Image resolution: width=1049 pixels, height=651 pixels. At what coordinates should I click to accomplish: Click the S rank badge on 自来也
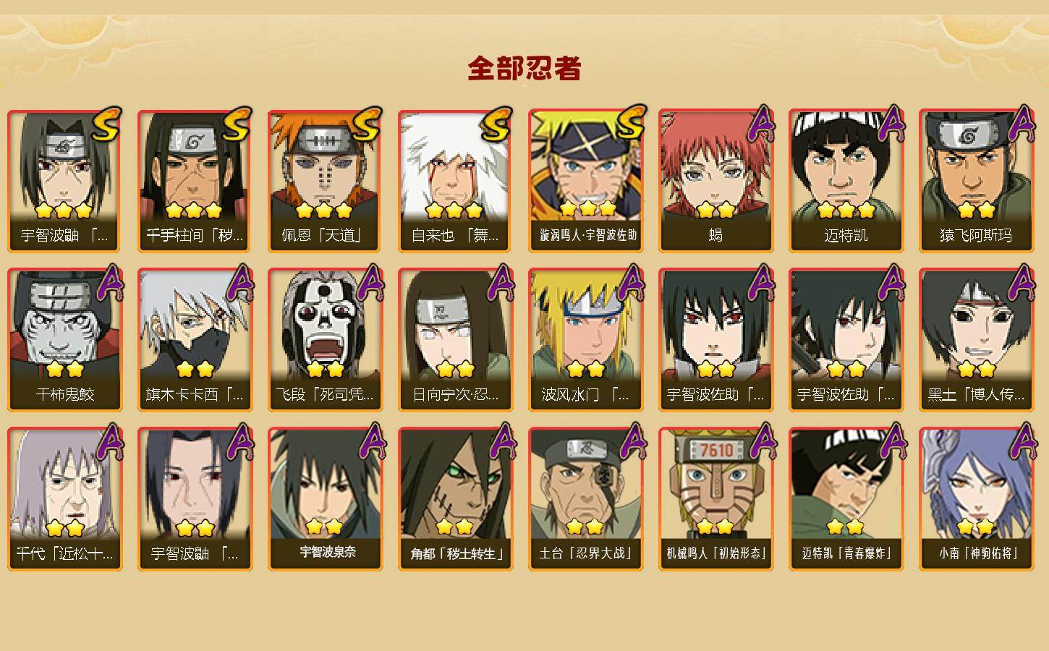coord(497,124)
